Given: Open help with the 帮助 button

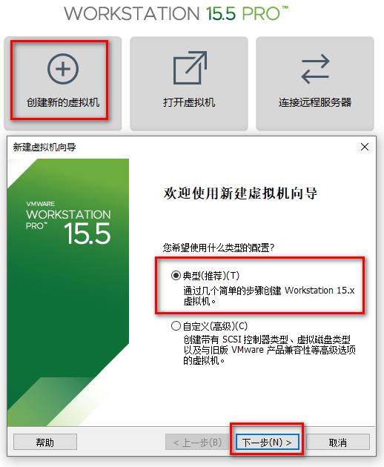Looking at the screenshot, I should [x=45, y=443].
